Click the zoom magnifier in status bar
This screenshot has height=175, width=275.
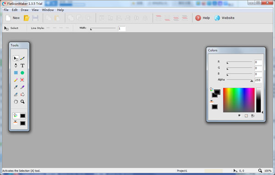point(260,170)
